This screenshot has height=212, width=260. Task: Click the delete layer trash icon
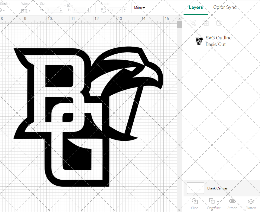coord(219,23)
